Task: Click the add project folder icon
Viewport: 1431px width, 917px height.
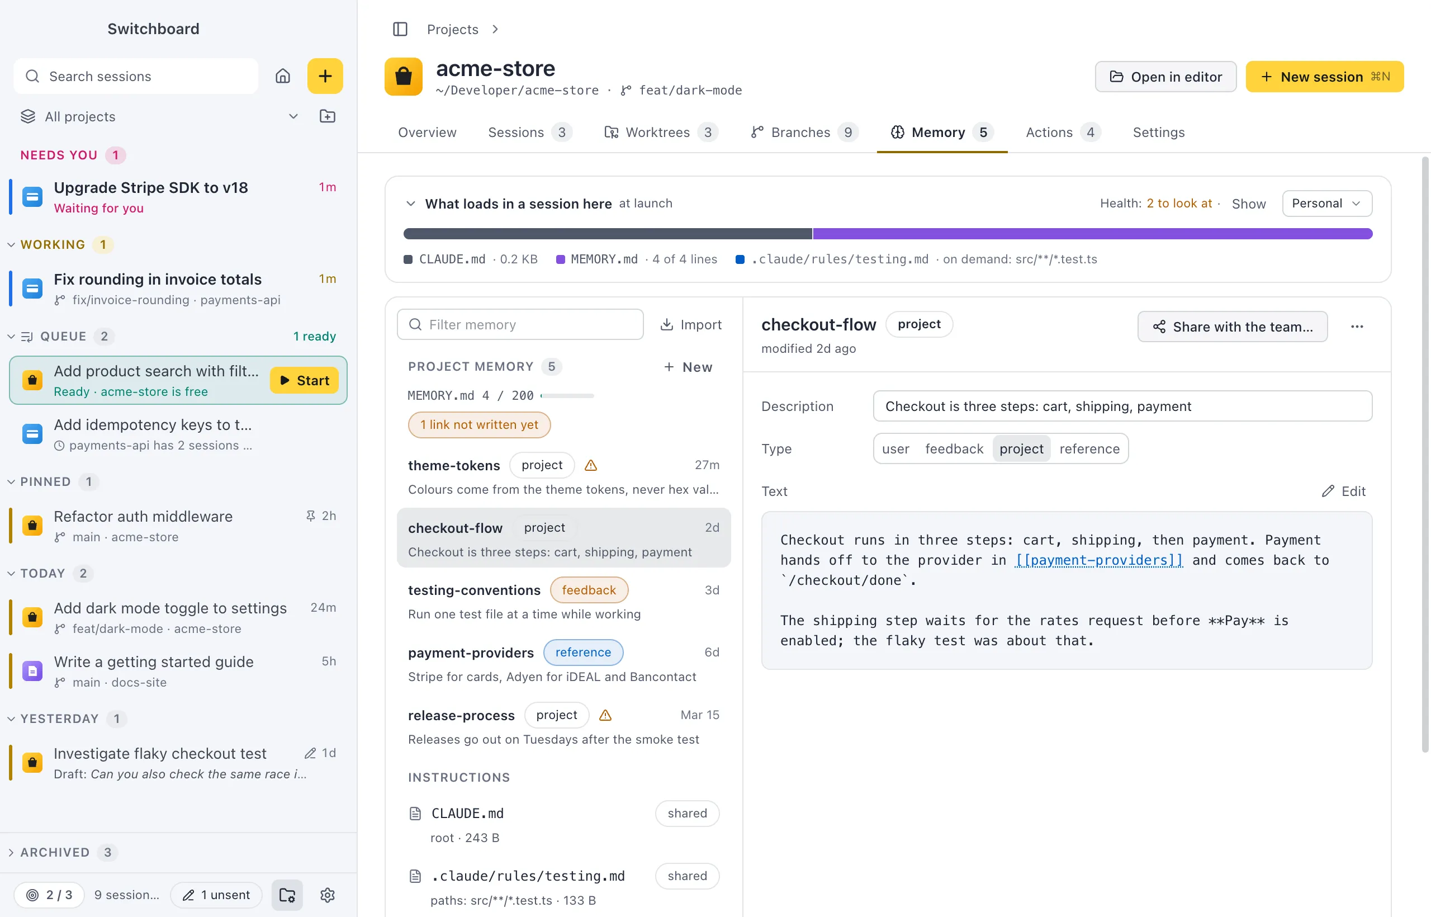Action: [x=328, y=116]
